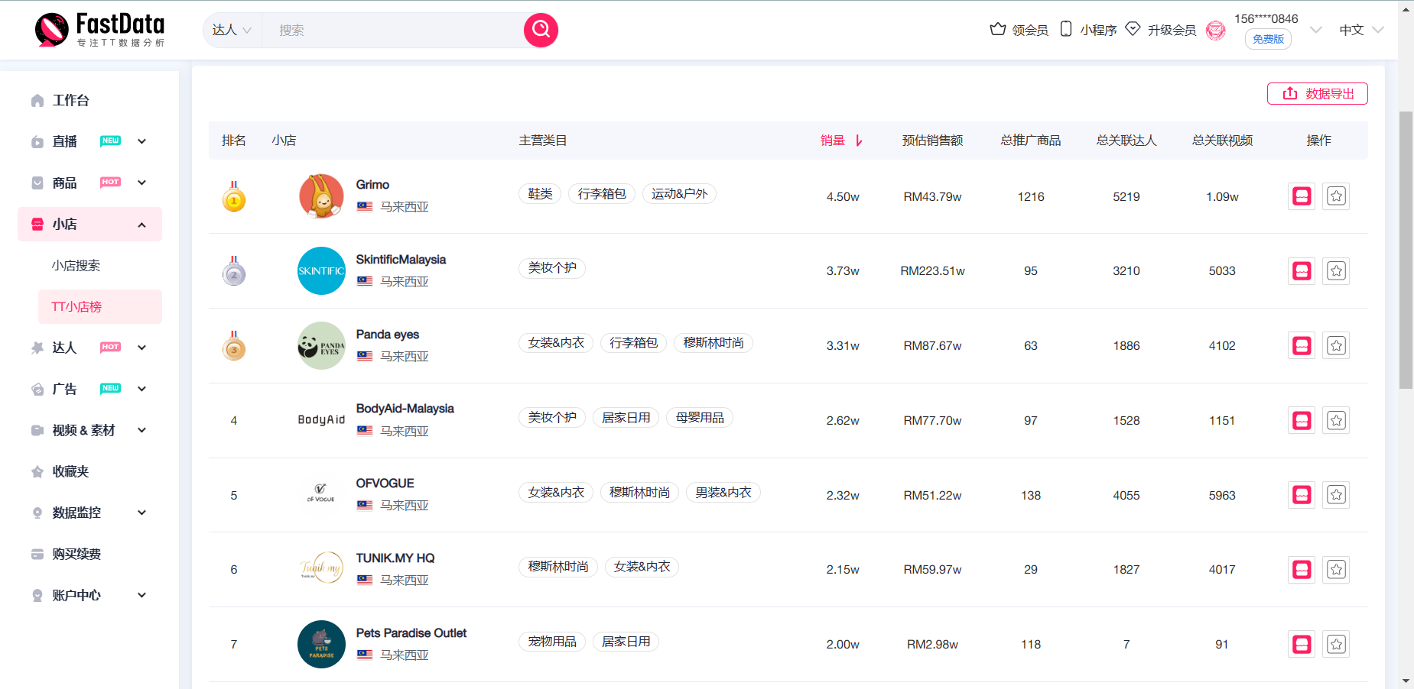This screenshot has height=689, width=1414.
Task: Open the Pets Paradise shop logo
Action: coord(321,645)
